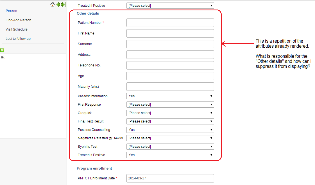Click into the Surname text box

coord(170,44)
